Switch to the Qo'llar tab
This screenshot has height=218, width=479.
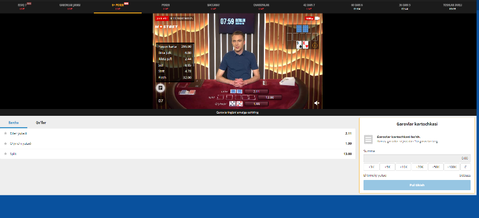pyautogui.click(x=41, y=123)
